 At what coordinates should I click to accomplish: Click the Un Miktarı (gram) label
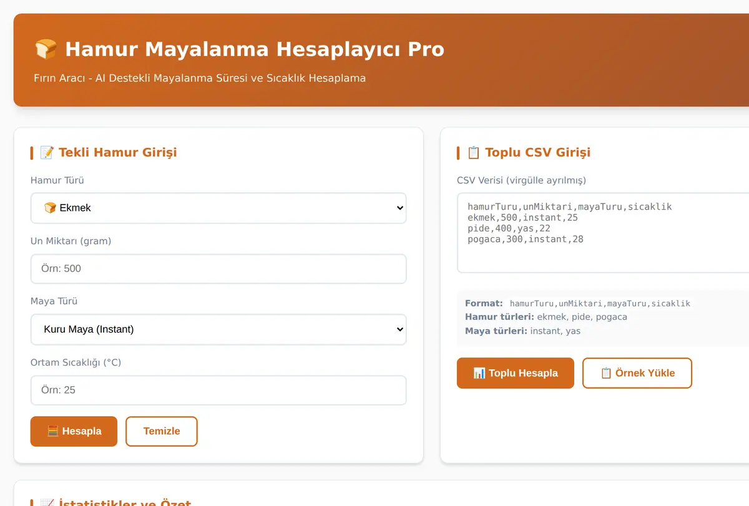71,241
